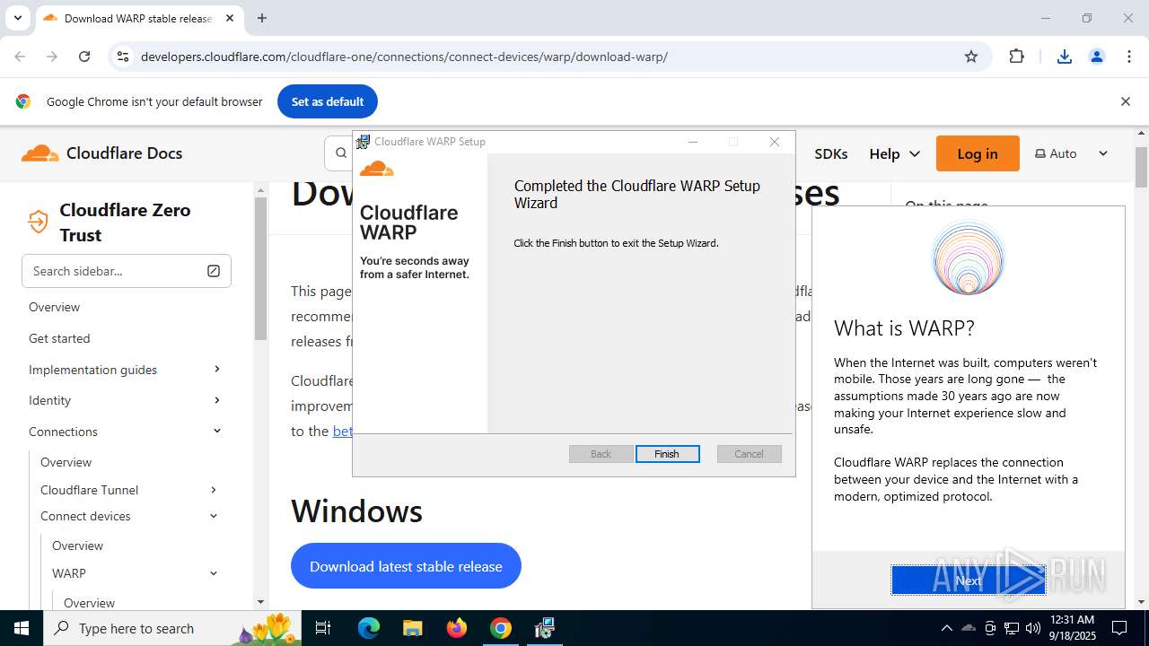Open the SDKs menu item

tap(831, 153)
